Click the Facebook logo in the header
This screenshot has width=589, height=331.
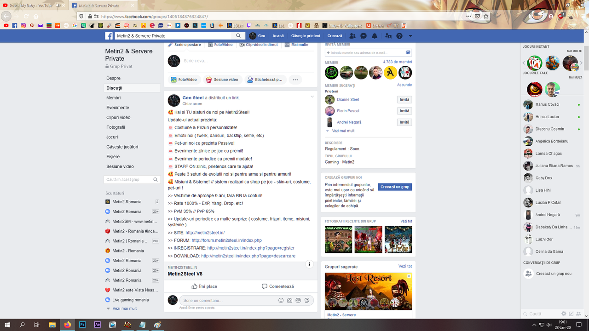coord(109,36)
